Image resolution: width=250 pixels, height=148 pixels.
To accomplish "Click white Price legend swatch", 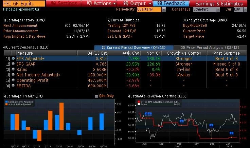I will pyautogui.click(x=139, y=104).
